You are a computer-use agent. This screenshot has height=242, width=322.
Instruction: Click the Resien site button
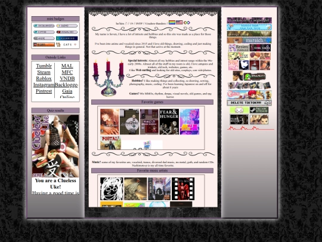pos(239,48)
